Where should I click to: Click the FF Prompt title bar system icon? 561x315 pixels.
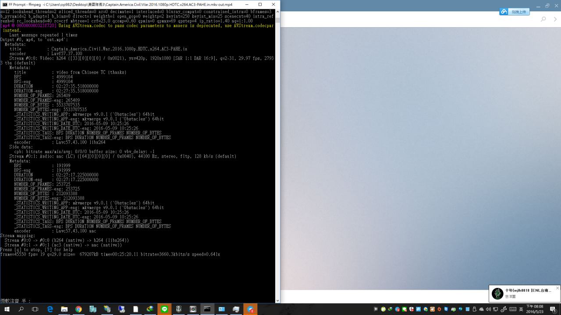(x=4, y=4)
